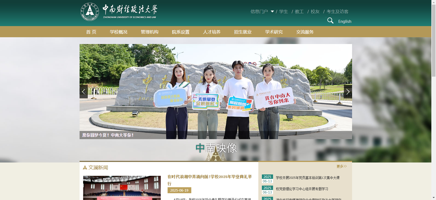Image resolution: width=436 pixels, height=200 pixels.
Task: Click the slide caption 愿你圆梦今夏！中南大等你！
Action: (x=108, y=135)
